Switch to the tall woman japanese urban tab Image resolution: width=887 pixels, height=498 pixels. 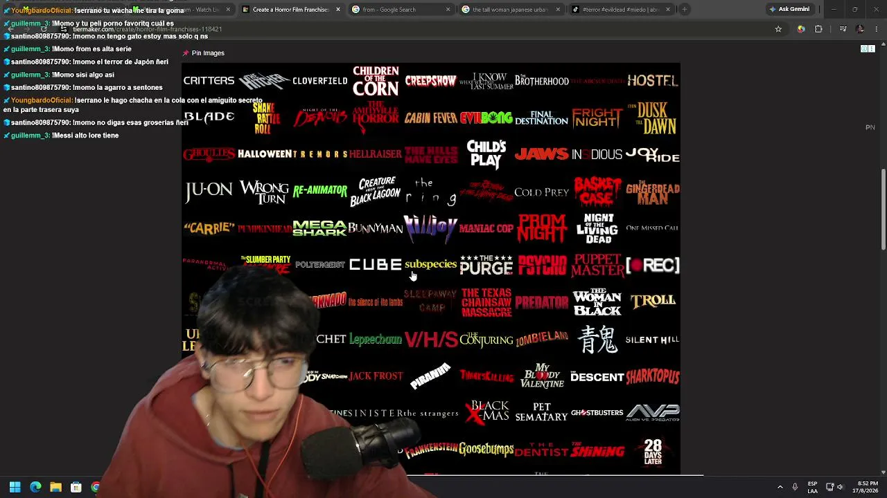click(510, 10)
